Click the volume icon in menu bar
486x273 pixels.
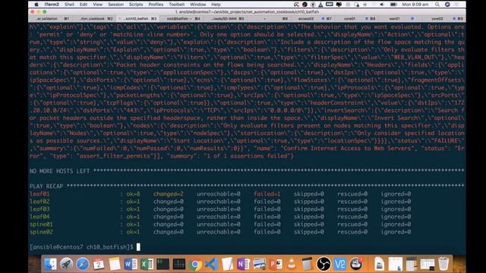(x=382, y=5)
